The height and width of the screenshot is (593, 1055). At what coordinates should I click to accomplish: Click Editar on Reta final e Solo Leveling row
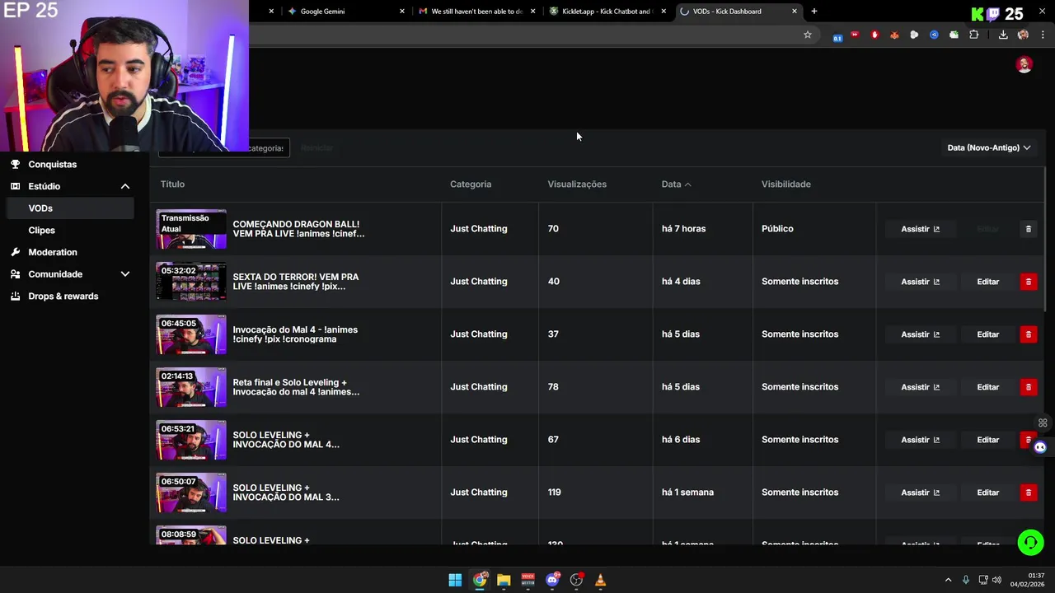point(987,387)
